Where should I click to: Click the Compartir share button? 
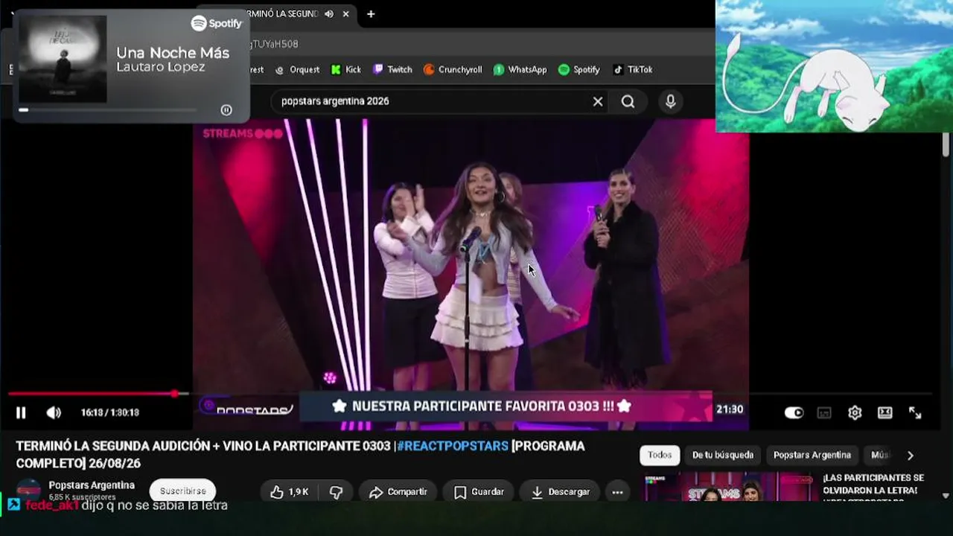(x=398, y=492)
